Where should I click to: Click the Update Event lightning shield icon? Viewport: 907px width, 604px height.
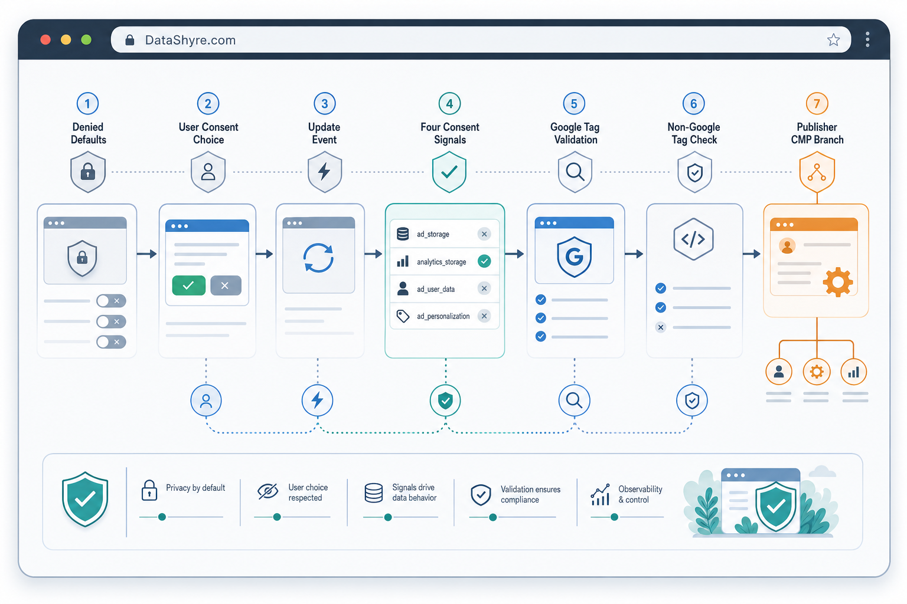(325, 172)
